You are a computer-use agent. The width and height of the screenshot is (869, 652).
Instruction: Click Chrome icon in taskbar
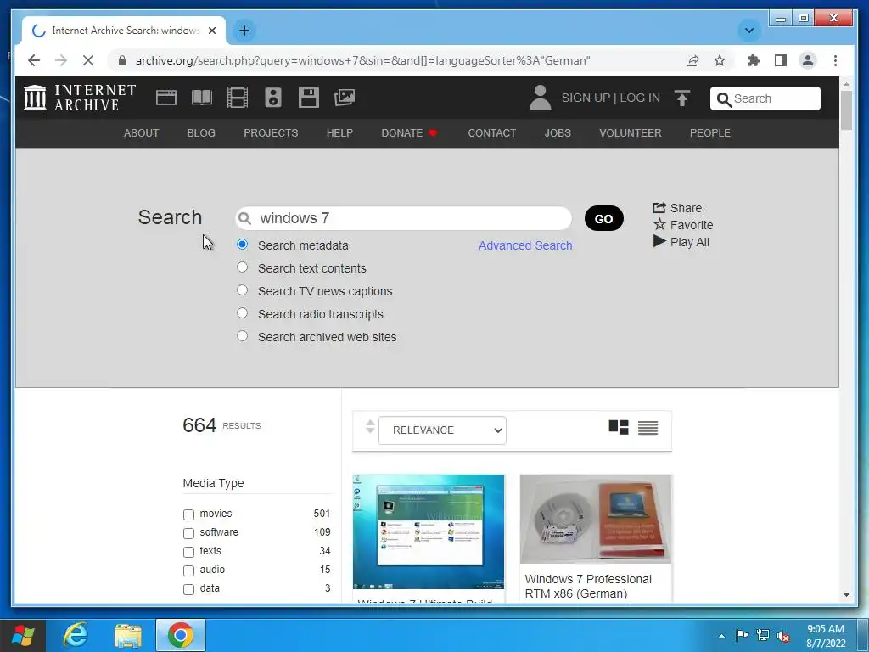(x=180, y=635)
